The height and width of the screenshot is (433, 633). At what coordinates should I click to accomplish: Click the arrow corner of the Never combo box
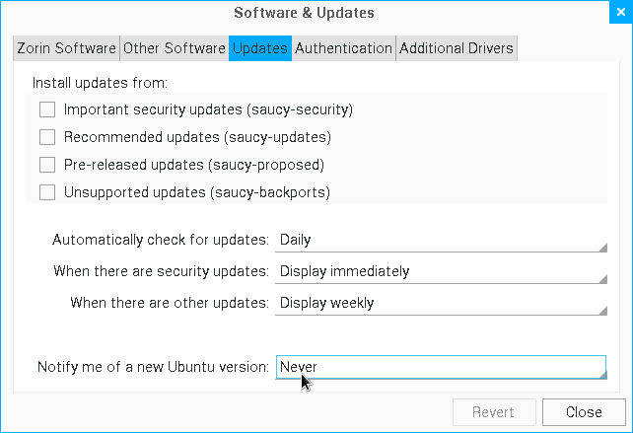coord(602,375)
